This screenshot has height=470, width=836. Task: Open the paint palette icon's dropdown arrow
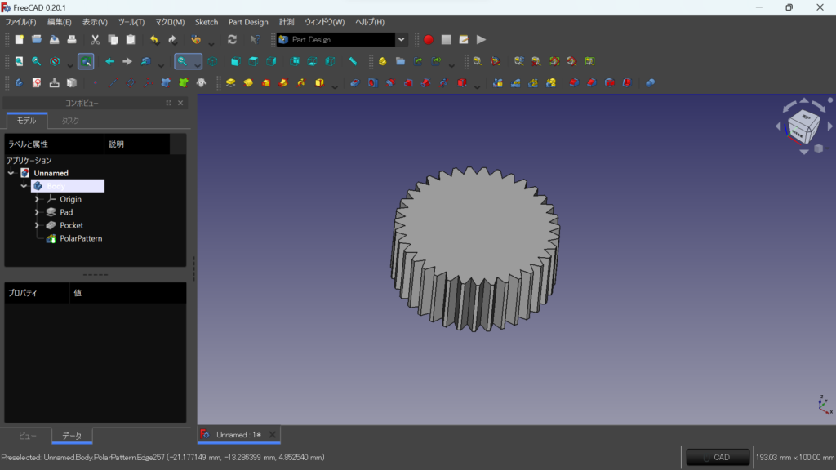tap(211, 42)
